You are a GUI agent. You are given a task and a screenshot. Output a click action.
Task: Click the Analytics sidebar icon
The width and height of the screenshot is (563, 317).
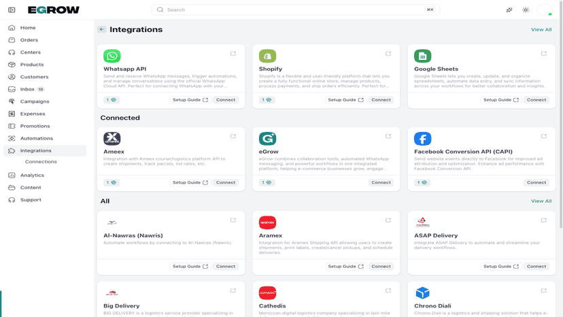12,175
